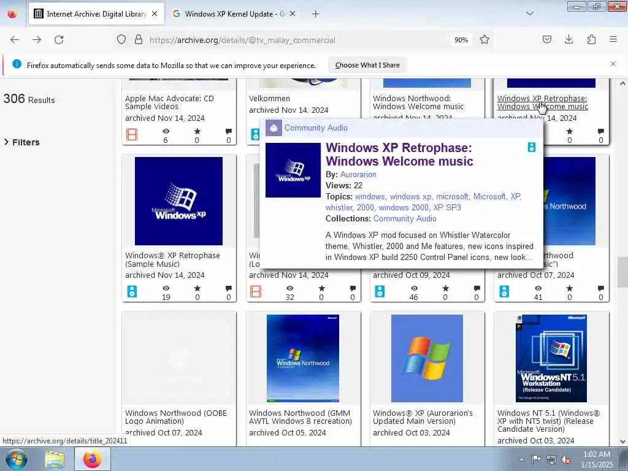The image size is (628, 471).
Task: Open the Windows Northwood GMM AWTL thumbnail
Action: [x=303, y=358]
